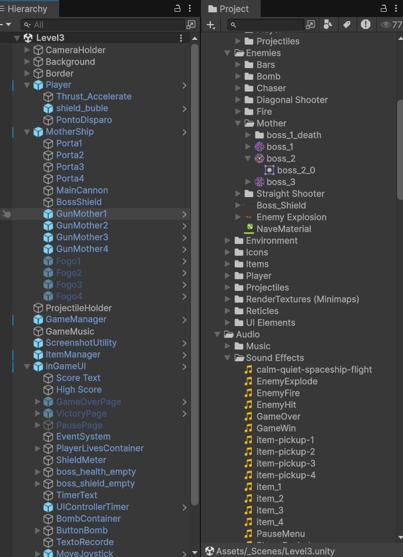Collapse the MotherShip object in Hierarchy
This screenshot has height=557, width=403.
click(x=27, y=132)
